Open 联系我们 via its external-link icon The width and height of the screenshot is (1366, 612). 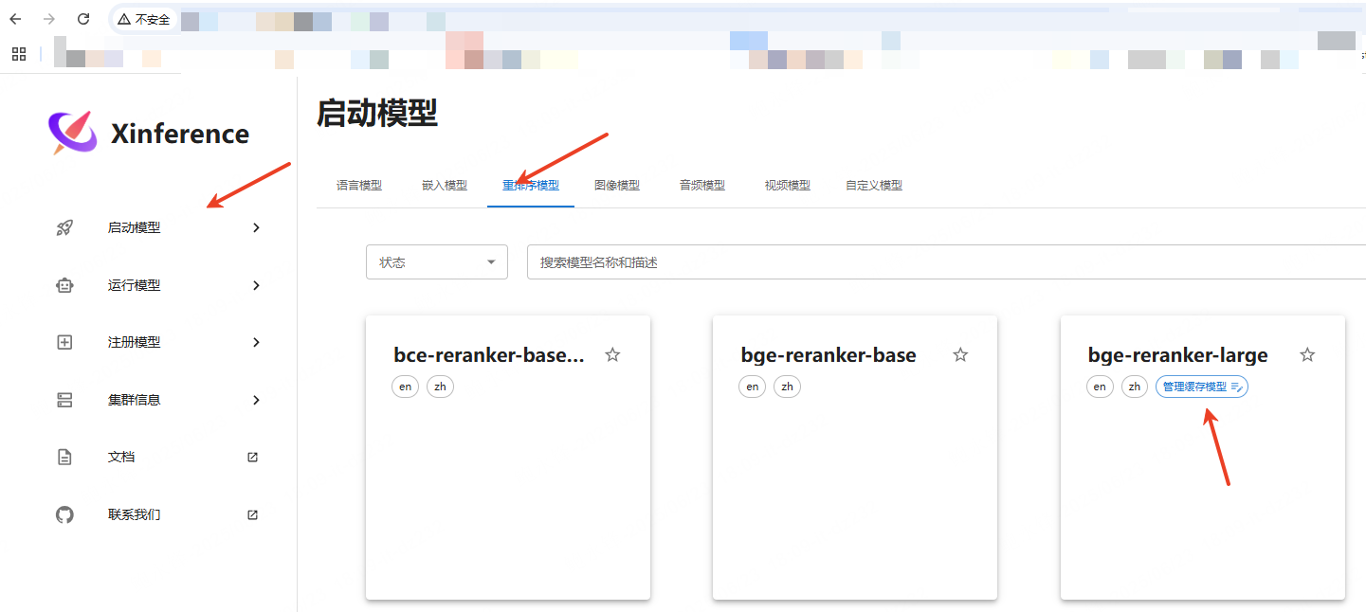[252, 514]
